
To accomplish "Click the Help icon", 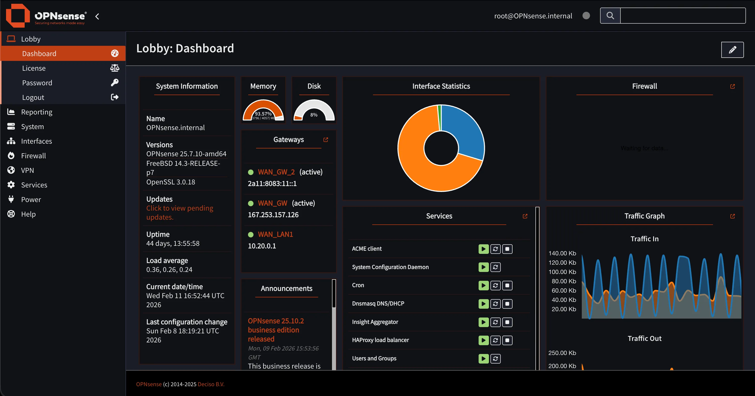I will [11, 214].
